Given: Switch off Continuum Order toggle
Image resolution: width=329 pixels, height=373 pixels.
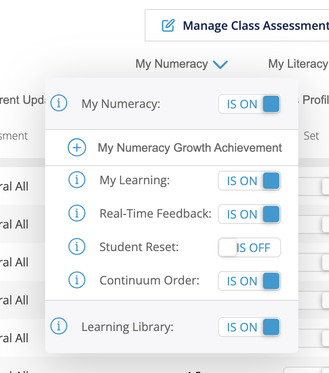Looking at the screenshot, I should 249,281.
